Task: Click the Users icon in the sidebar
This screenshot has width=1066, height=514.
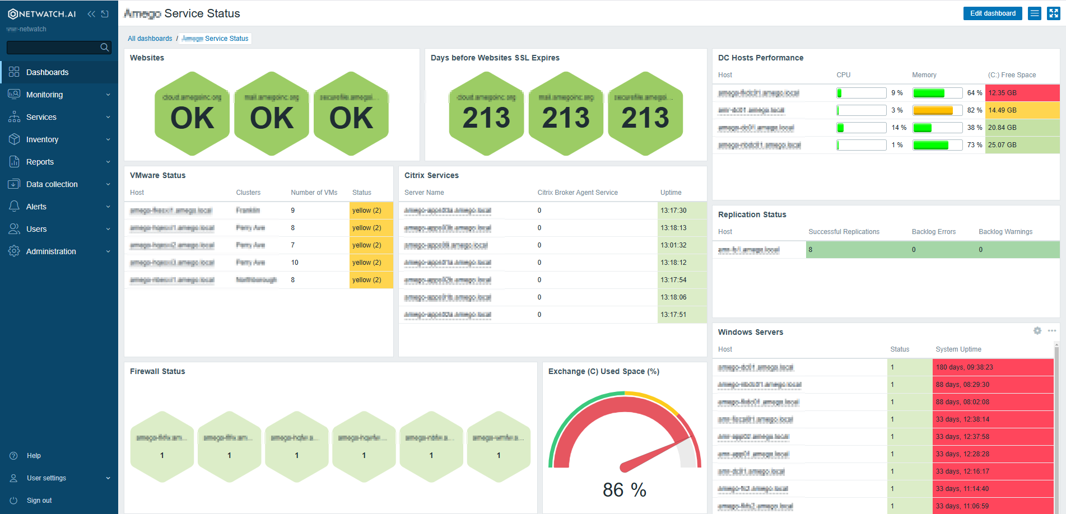Action: click(x=14, y=228)
